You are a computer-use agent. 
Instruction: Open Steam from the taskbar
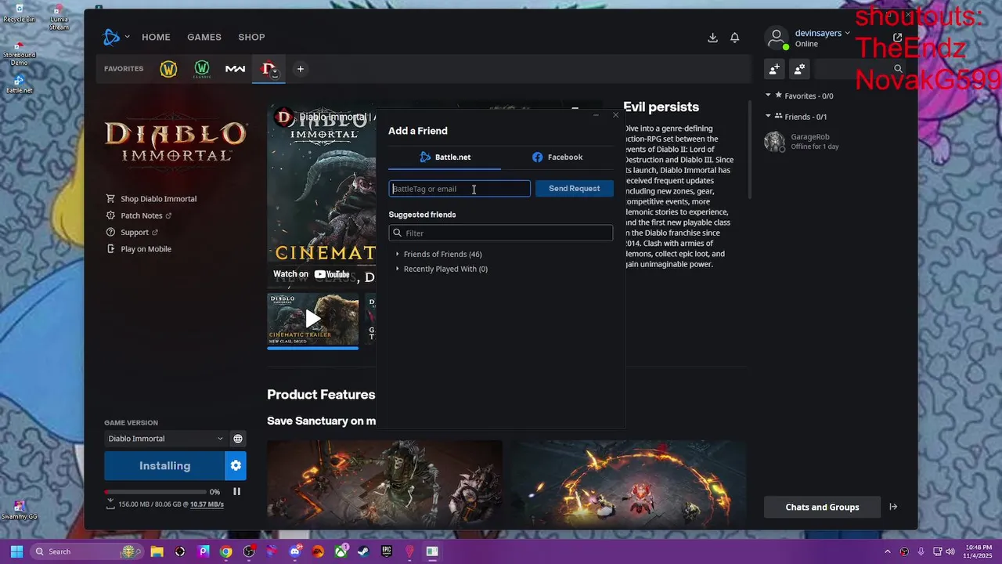(x=364, y=551)
